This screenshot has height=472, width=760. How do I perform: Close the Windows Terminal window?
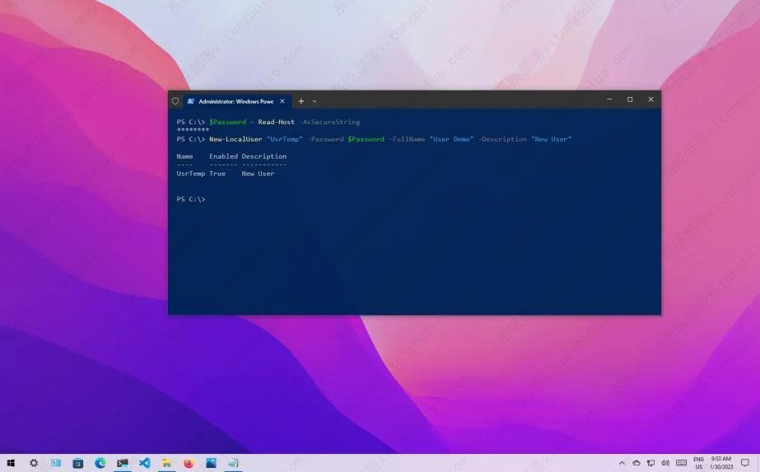(x=651, y=99)
